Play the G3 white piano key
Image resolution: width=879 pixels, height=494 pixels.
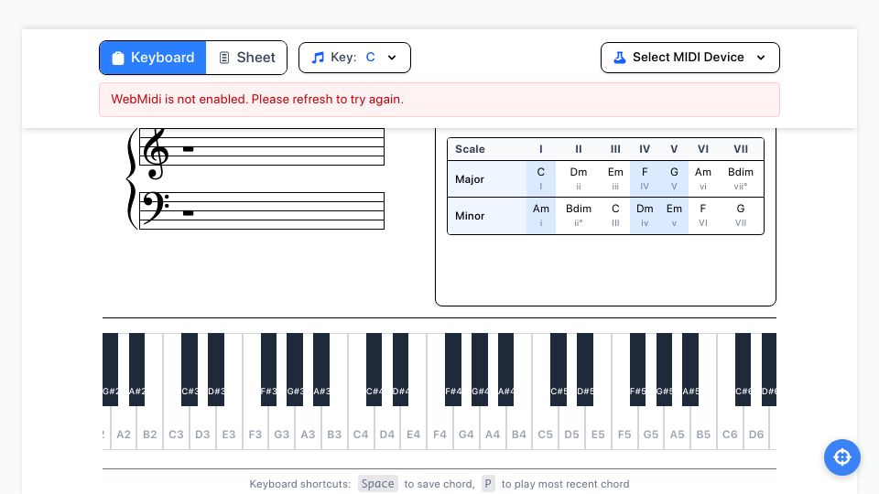point(281,428)
